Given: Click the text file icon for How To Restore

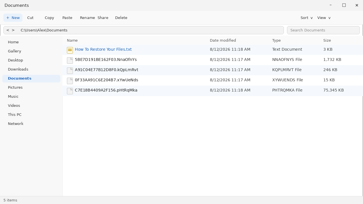Looking at the screenshot, I should (70, 50).
